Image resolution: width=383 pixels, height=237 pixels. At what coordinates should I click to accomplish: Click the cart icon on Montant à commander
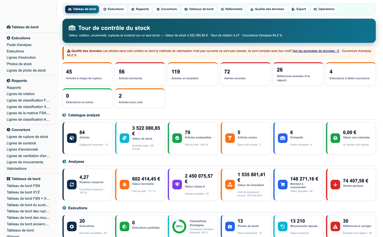click(x=282, y=184)
